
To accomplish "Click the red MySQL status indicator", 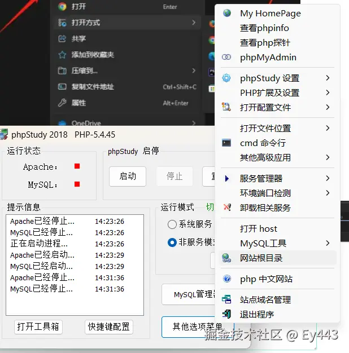I will (77, 184).
